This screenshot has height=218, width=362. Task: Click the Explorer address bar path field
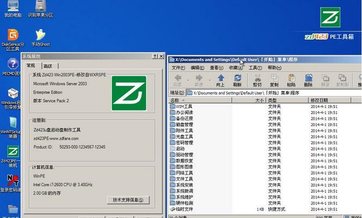click(273, 93)
